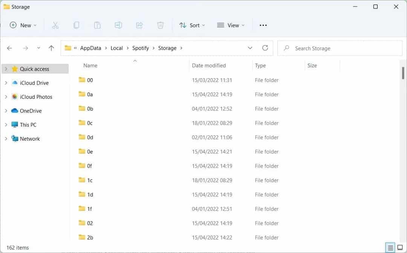This screenshot has height=253, width=407.
Task: Switch to details view in status bar
Action: click(390, 248)
